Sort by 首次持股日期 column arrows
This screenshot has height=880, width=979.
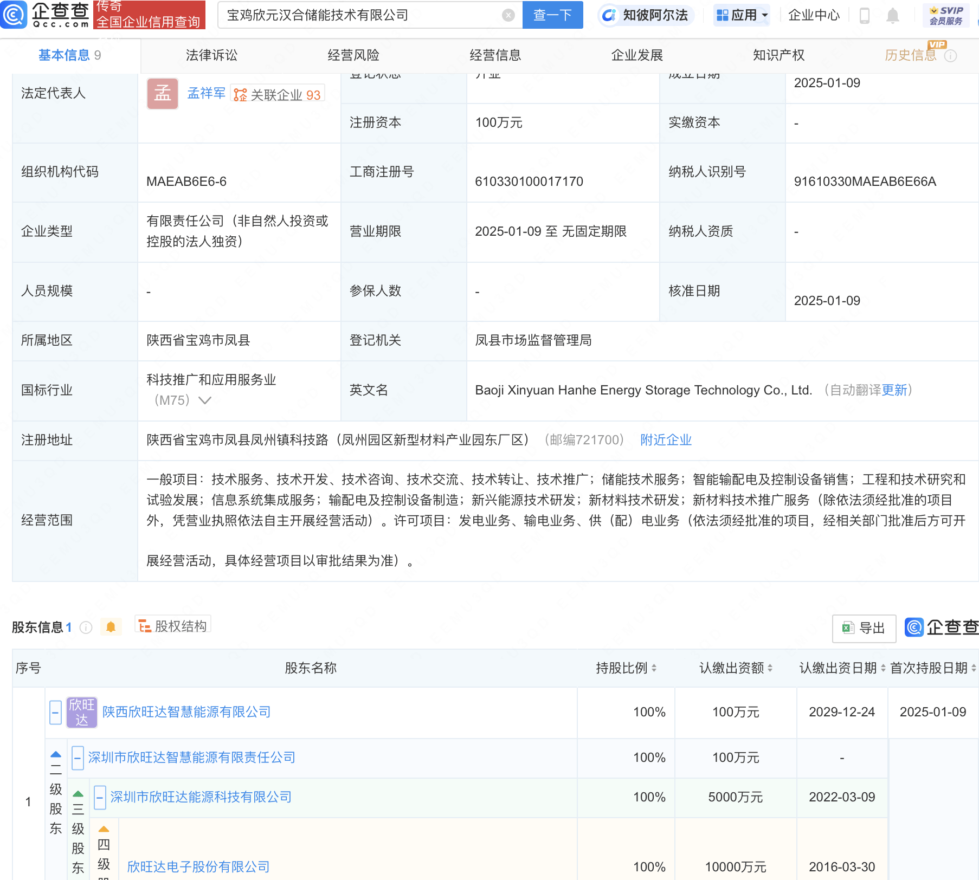974,668
